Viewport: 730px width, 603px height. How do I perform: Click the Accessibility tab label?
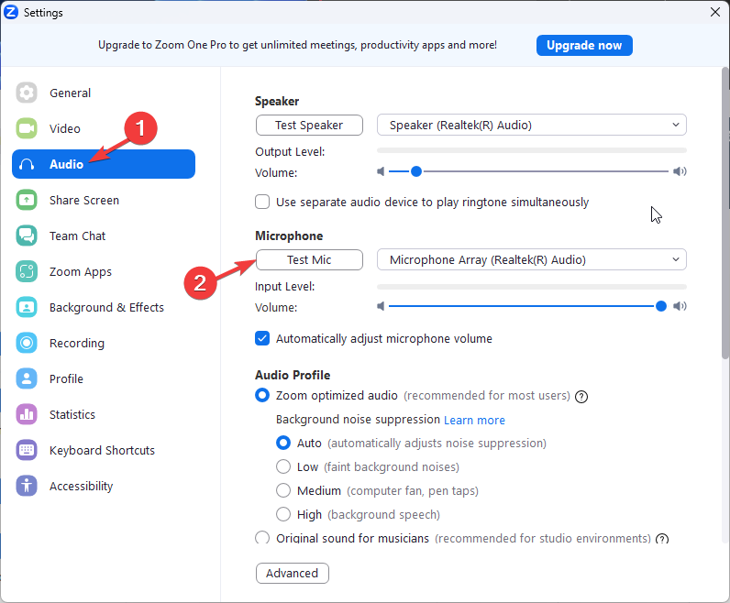(82, 487)
